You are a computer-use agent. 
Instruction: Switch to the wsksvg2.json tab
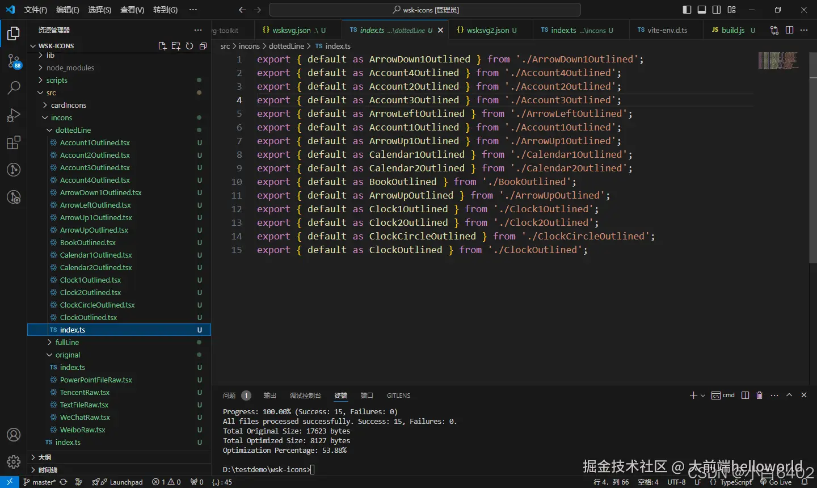(487, 30)
